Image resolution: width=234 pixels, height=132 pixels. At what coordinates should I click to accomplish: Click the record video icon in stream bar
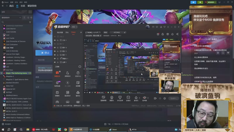point(155,98)
